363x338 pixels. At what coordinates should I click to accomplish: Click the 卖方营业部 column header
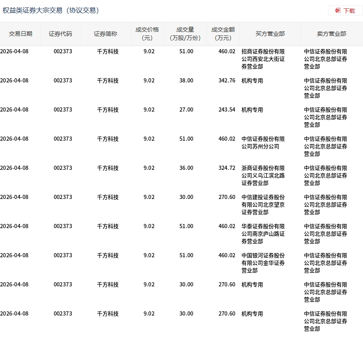pyautogui.click(x=331, y=34)
